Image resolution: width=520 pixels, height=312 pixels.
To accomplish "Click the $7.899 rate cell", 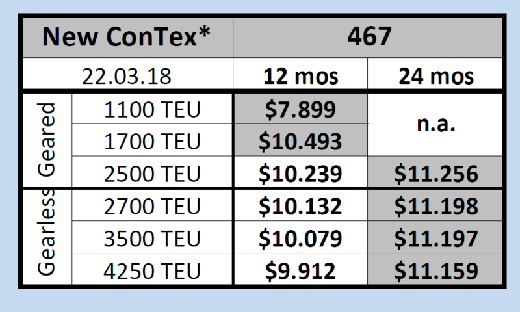I will coord(300,109).
